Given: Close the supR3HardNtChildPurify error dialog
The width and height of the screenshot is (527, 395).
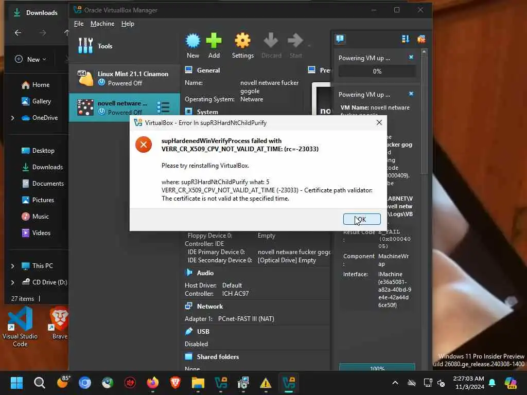Looking at the screenshot, I should [x=379, y=122].
